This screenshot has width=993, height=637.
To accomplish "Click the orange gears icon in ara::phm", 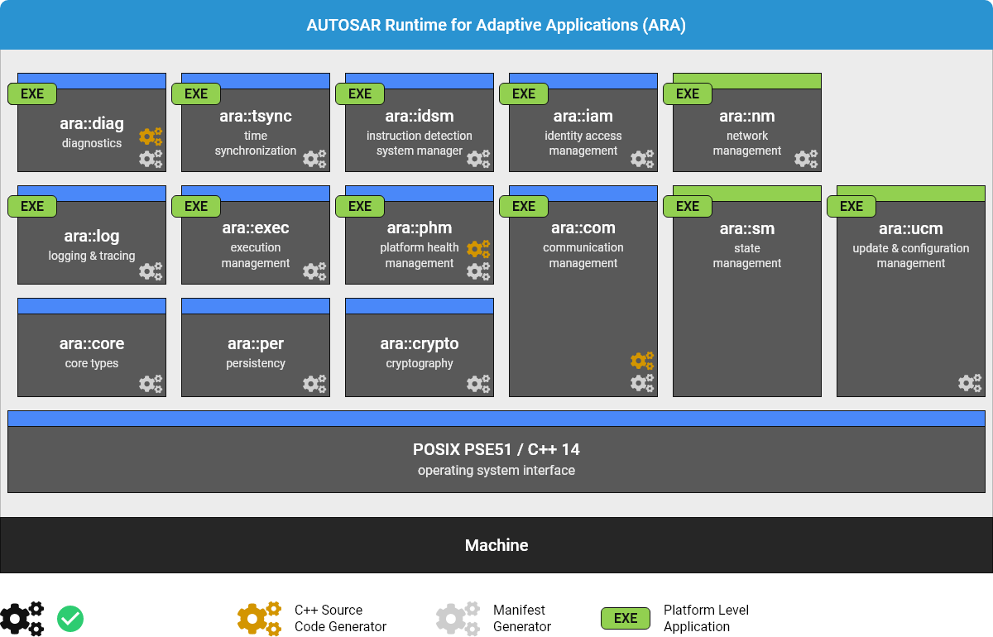I will [x=478, y=248].
